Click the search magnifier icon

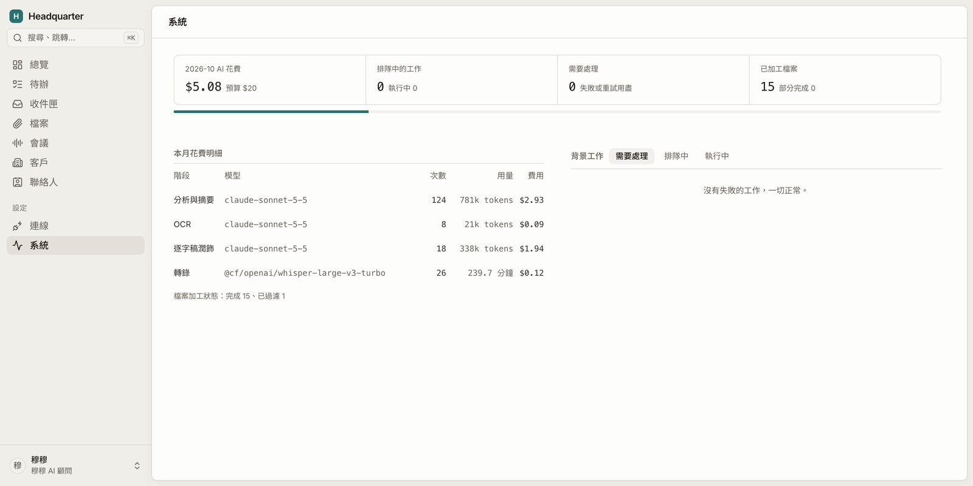click(x=18, y=38)
